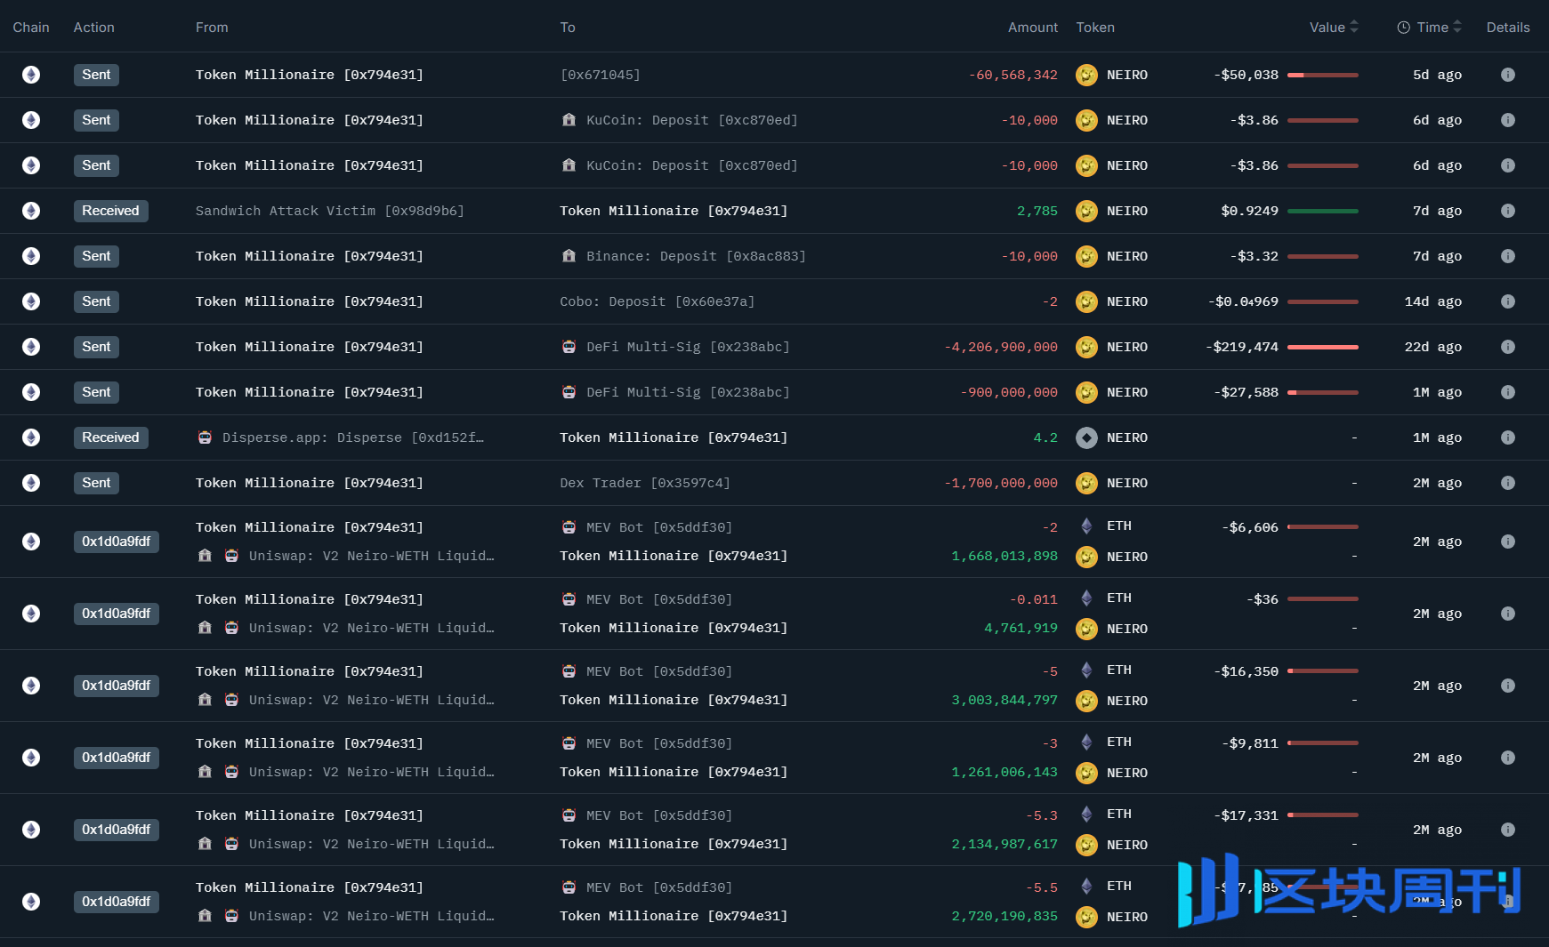Click the Action column header

(x=93, y=28)
